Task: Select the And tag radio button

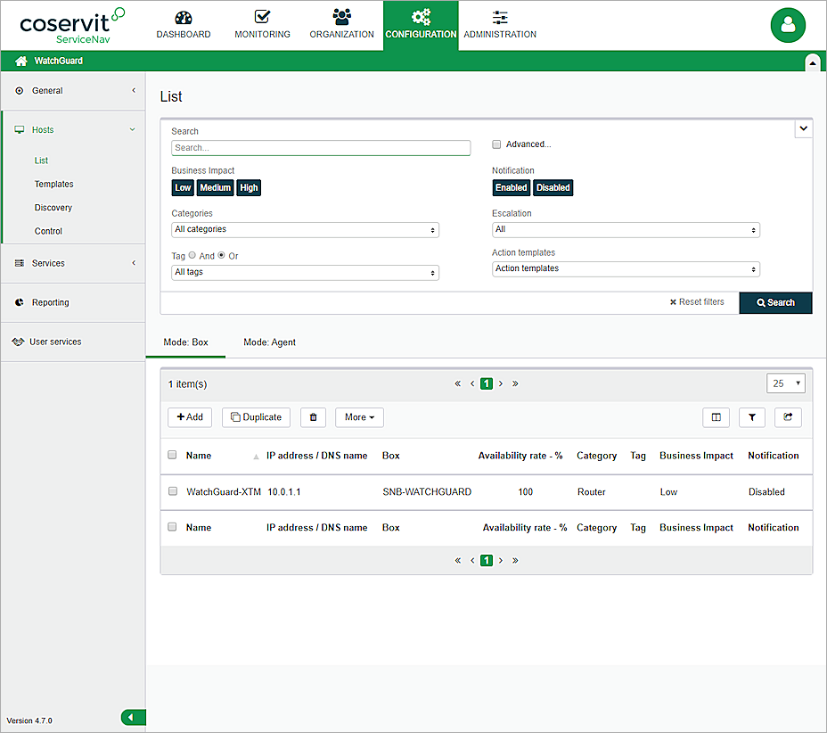Action: [x=192, y=256]
